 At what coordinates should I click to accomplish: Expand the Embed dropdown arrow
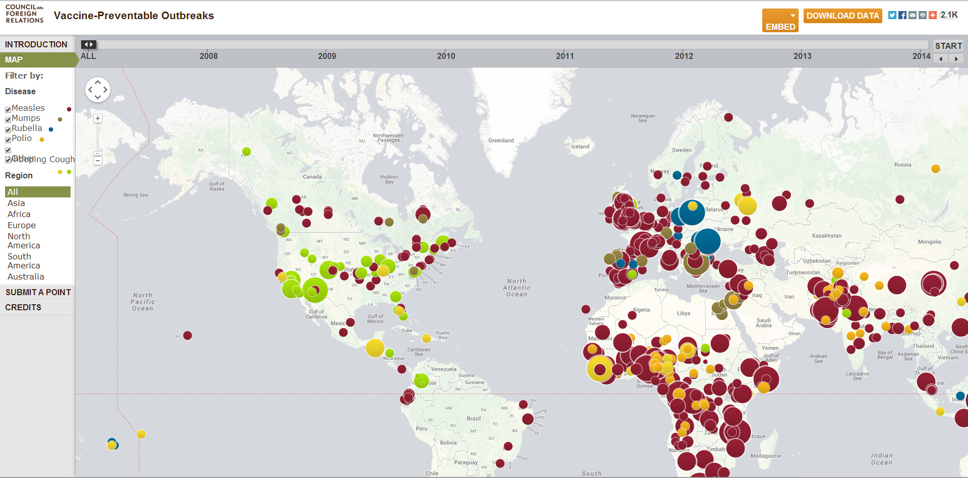793,16
